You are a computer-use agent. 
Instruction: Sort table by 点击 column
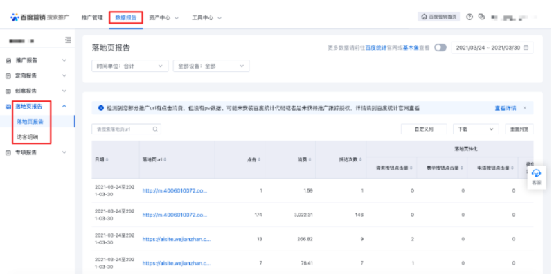click(x=259, y=160)
